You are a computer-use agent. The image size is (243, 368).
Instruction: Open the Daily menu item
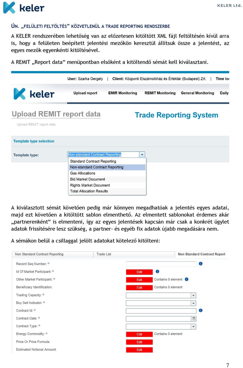(x=224, y=93)
